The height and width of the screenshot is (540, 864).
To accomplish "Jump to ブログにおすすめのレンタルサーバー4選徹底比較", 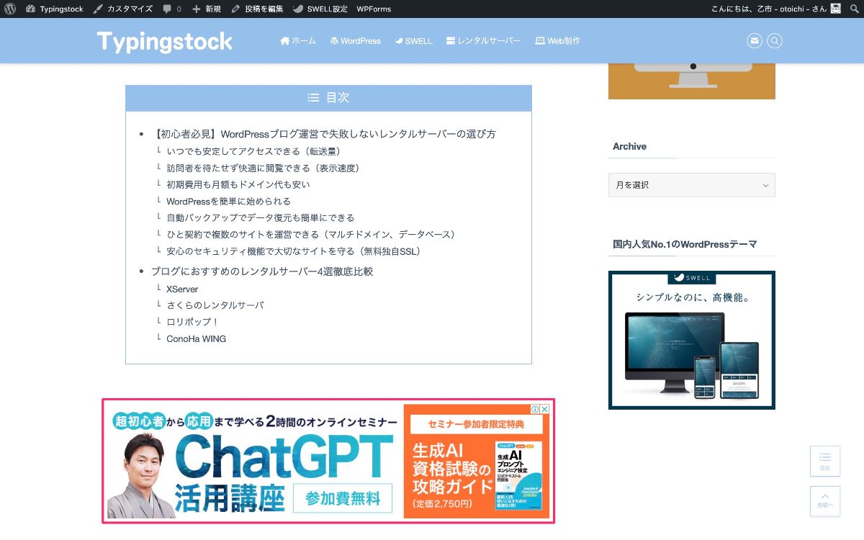I will tap(262, 271).
